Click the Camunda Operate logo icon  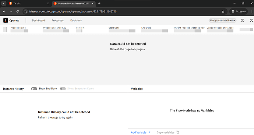point(6,20)
